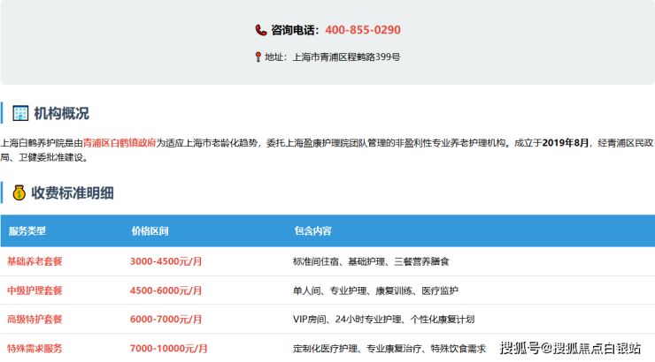This screenshot has height=362, width=655.
Task: Click the red telephone icon
Action: point(261,30)
